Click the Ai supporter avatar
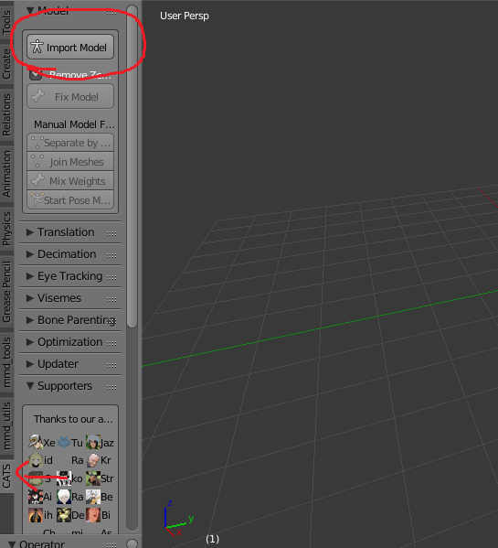The width and height of the screenshot is (498, 548). tap(36, 497)
